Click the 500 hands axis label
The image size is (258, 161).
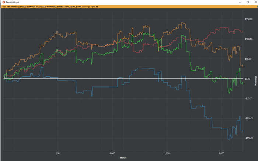(57, 153)
